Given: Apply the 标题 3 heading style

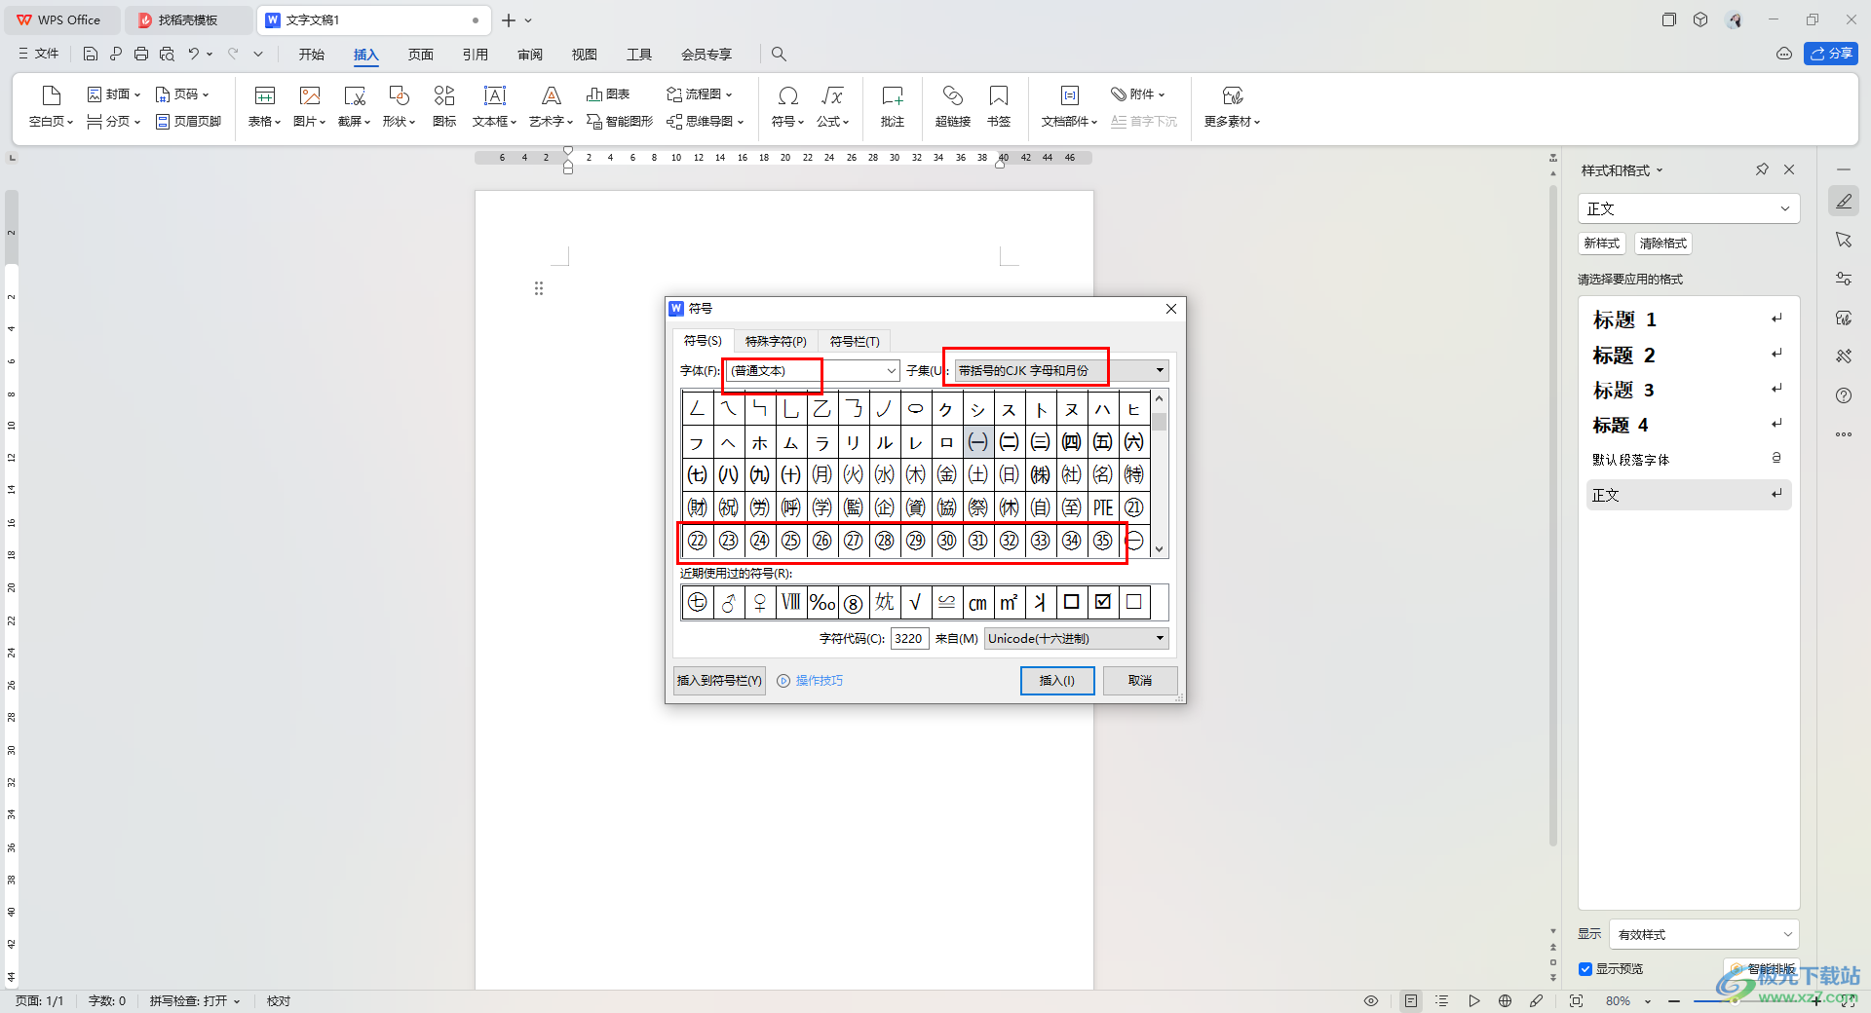Looking at the screenshot, I should point(1689,391).
